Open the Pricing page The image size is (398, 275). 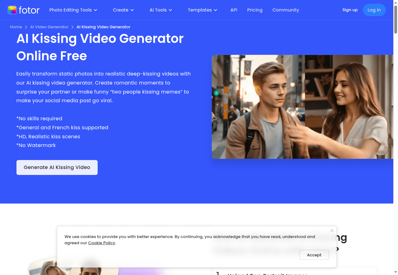click(255, 10)
